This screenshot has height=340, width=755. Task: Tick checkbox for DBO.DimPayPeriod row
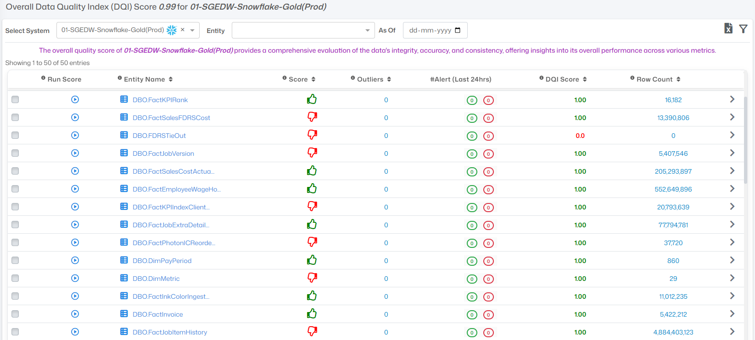[15, 260]
